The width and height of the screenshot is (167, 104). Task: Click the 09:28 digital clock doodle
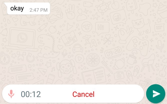click(x=113, y=52)
